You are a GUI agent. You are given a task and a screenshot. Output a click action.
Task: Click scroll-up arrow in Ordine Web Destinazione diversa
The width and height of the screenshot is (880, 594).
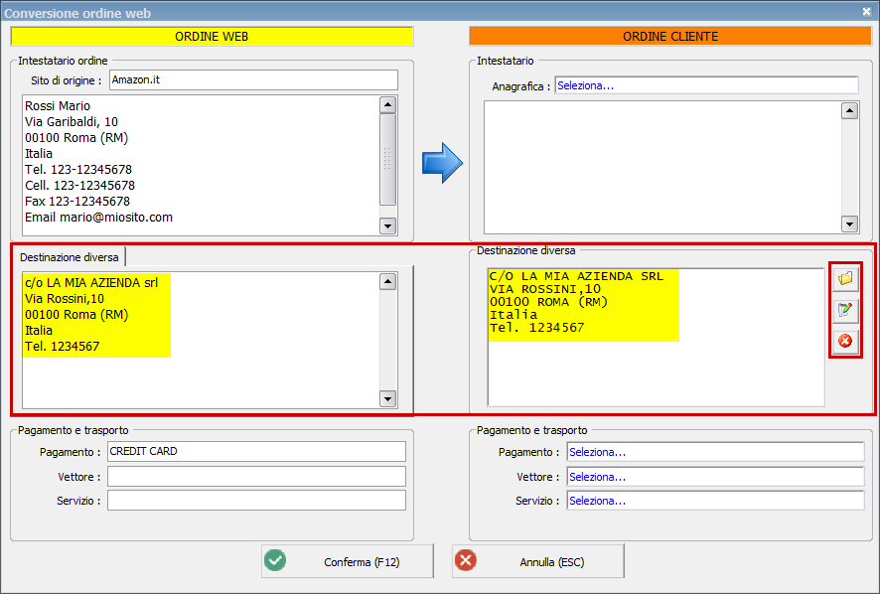coord(387,282)
